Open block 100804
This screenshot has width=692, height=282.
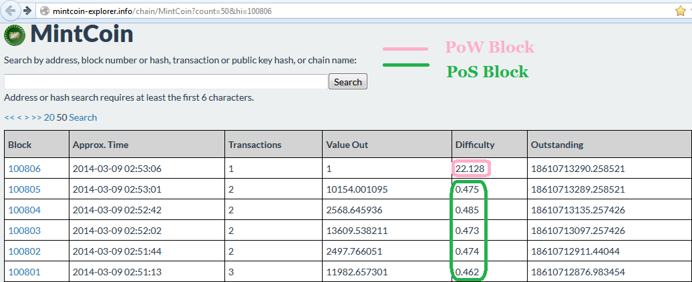(24, 210)
